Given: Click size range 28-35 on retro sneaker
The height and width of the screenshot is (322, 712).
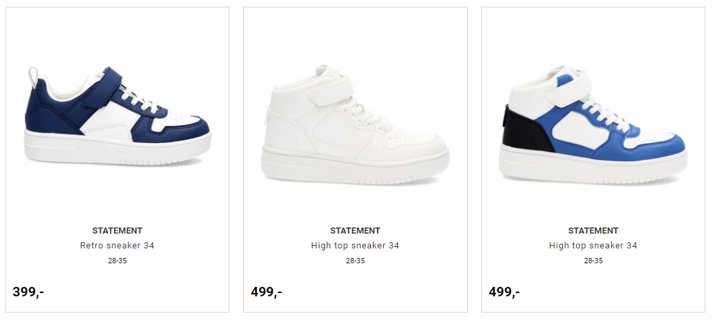Looking at the screenshot, I should (x=117, y=261).
